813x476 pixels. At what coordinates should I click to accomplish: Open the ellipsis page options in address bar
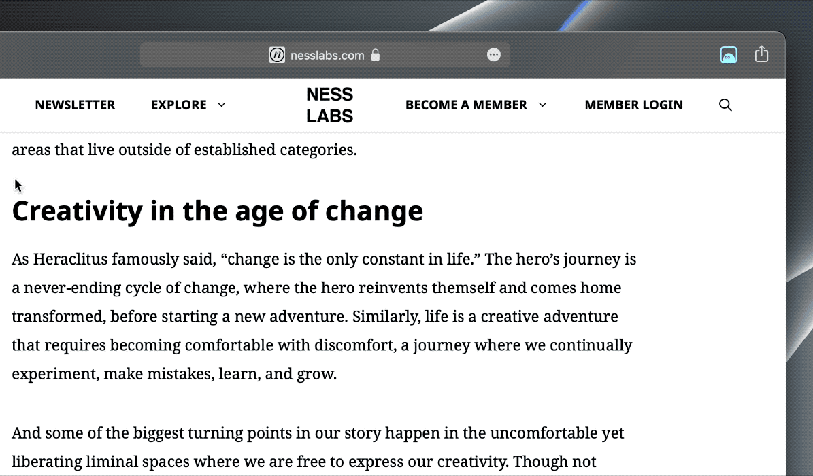click(x=494, y=55)
